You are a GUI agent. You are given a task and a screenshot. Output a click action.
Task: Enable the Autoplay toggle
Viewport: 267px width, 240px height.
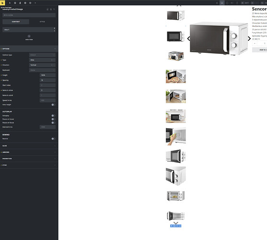click(x=53, y=116)
